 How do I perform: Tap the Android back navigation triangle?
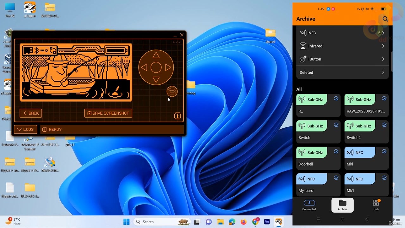click(366, 219)
